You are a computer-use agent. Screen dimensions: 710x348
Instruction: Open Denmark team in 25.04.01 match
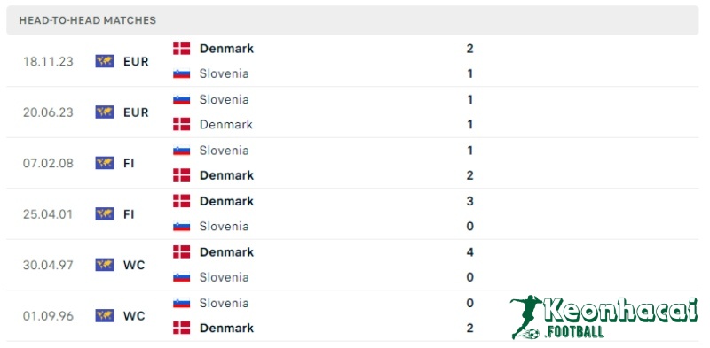[x=226, y=201]
